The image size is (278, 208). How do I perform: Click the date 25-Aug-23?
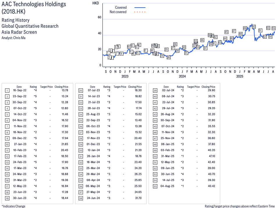(x=93, y=114)
